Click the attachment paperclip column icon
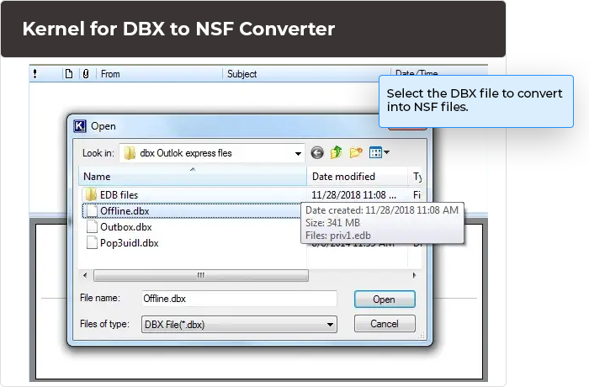 (x=86, y=74)
